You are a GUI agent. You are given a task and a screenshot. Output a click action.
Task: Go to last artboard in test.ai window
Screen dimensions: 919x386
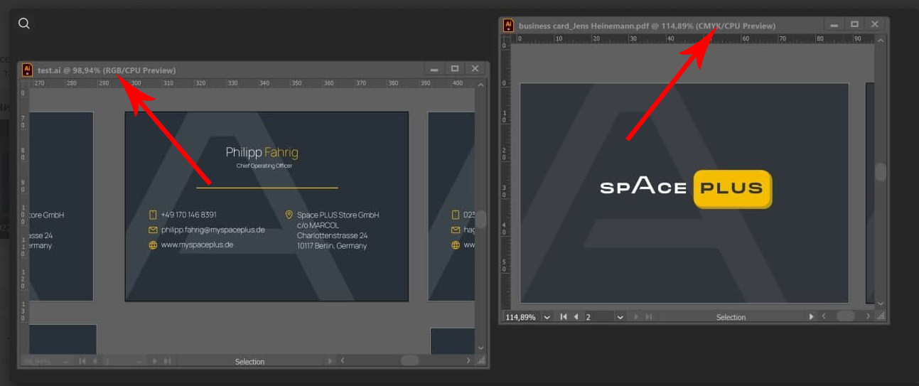[x=167, y=361]
